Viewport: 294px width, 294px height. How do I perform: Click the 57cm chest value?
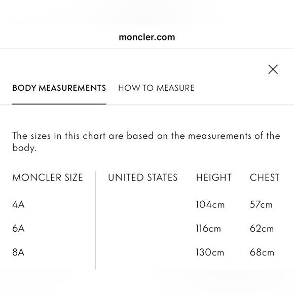[x=261, y=204]
